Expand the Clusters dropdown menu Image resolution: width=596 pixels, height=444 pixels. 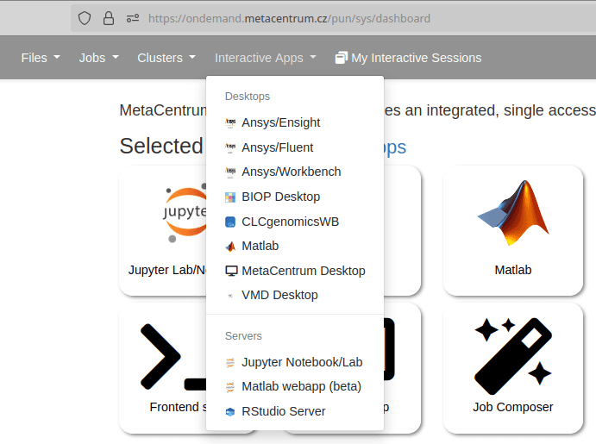click(x=166, y=58)
